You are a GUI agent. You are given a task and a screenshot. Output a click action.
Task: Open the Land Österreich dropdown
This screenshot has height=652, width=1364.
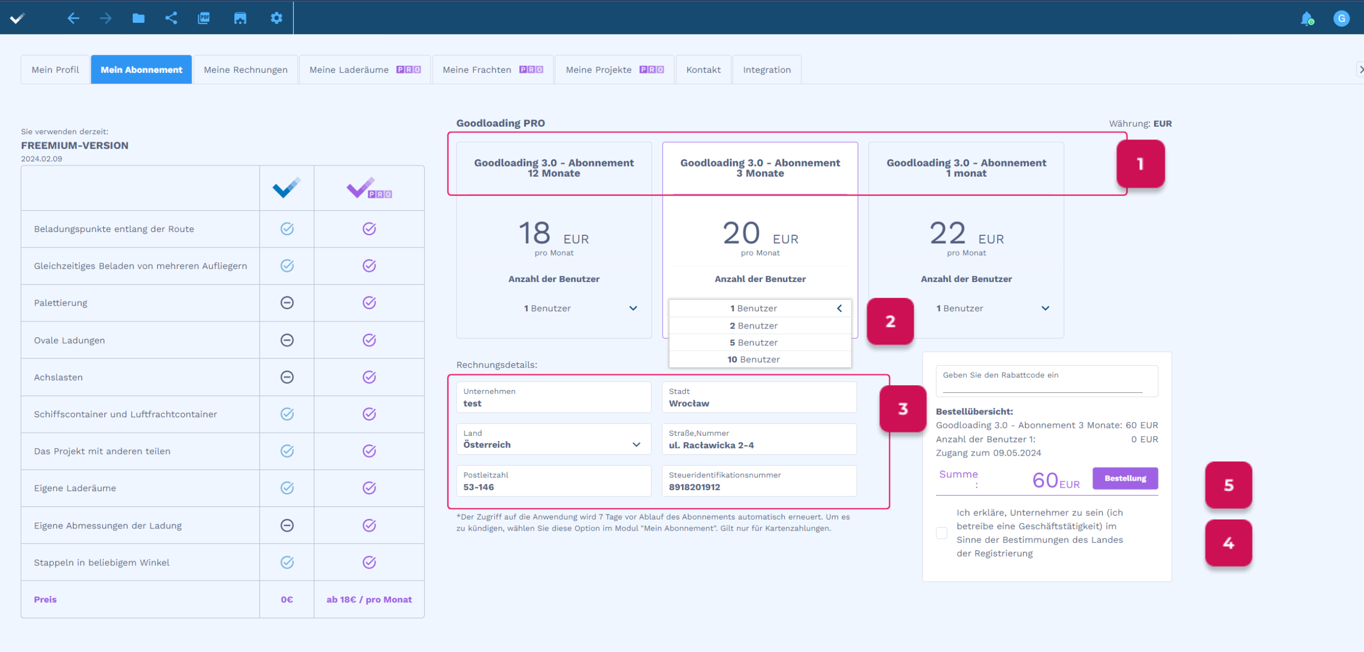point(553,440)
